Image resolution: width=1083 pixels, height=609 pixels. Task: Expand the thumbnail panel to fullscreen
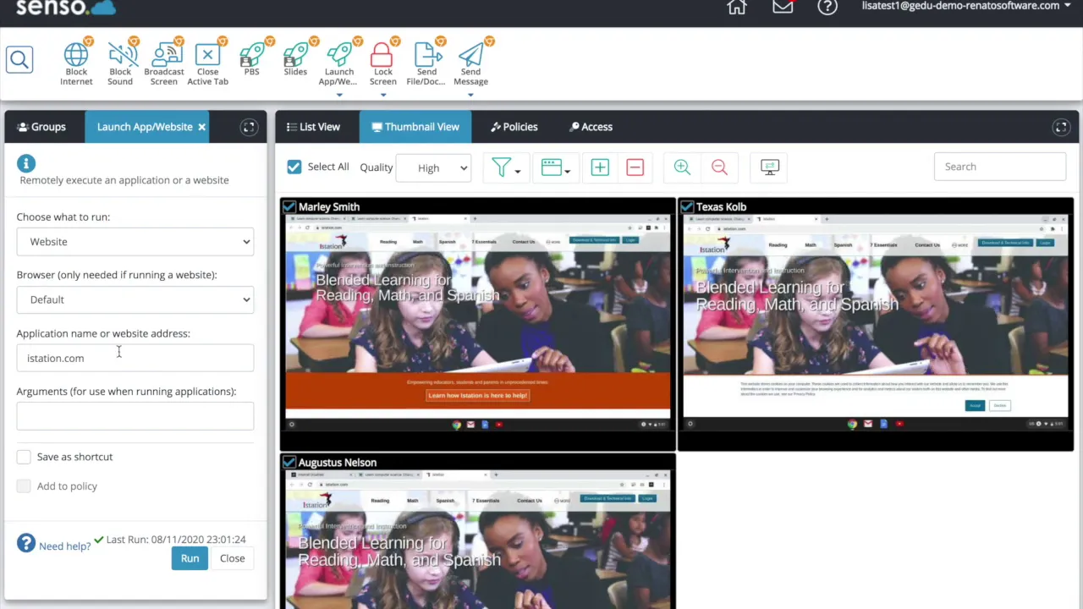coord(1061,127)
